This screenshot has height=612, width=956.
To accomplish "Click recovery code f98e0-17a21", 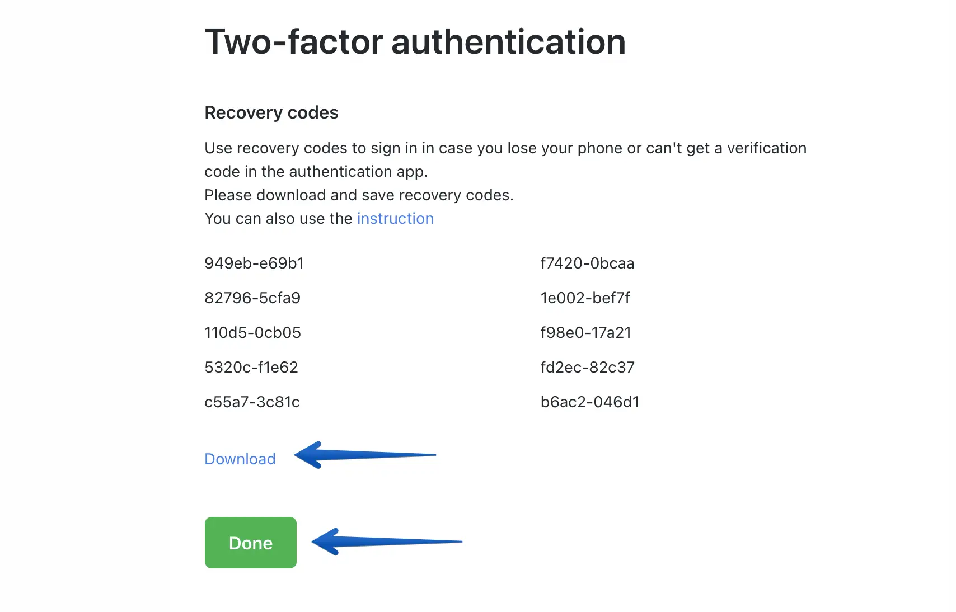I will pyautogui.click(x=585, y=332).
